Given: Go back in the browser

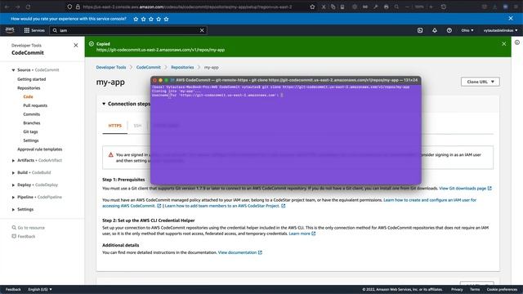Looking at the screenshot, I should (x=7, y=7).
